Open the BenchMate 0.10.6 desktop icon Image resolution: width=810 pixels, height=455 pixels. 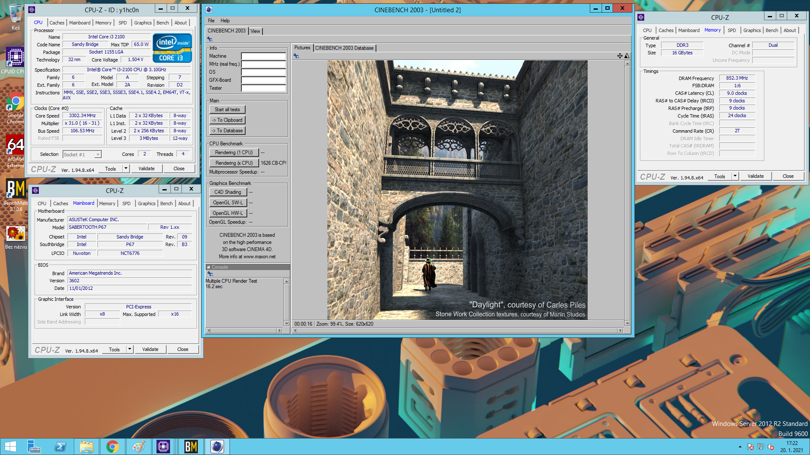click(16, 195)
